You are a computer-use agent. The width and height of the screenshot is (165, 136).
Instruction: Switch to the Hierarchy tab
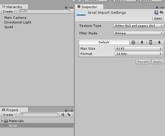point(14,7)
